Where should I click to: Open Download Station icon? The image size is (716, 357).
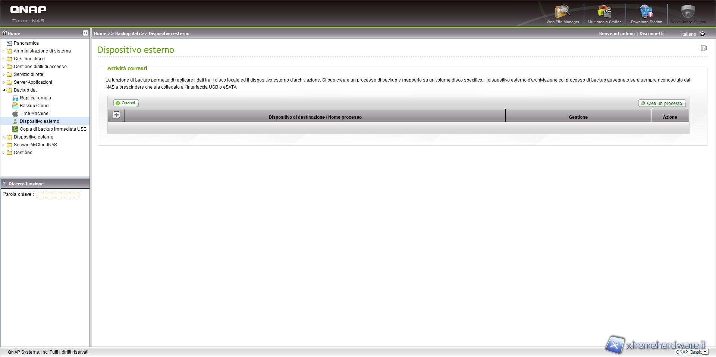pos(646,12)
